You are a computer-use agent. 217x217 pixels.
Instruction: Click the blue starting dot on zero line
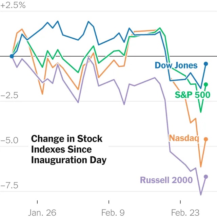click(12, 56)
